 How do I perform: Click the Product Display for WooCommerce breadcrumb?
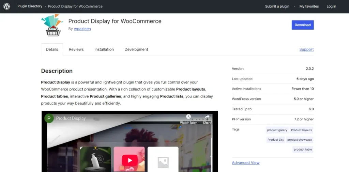click(x=75, y=6)
